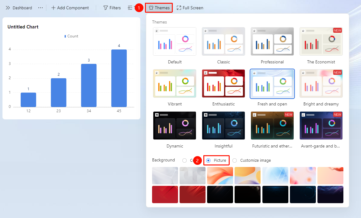Click the Dashboard label in the toolbar
The width and height of the screenshot is (361, 218).
(x=22, y=8)
